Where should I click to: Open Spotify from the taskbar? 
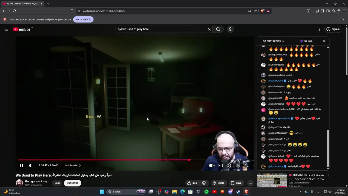tap(206, 192)
